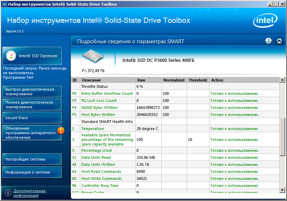Viewport: 287px width, 201px height.
Task: Click drive label F:\ 372,49 ГБ
Action: (93, 71)
